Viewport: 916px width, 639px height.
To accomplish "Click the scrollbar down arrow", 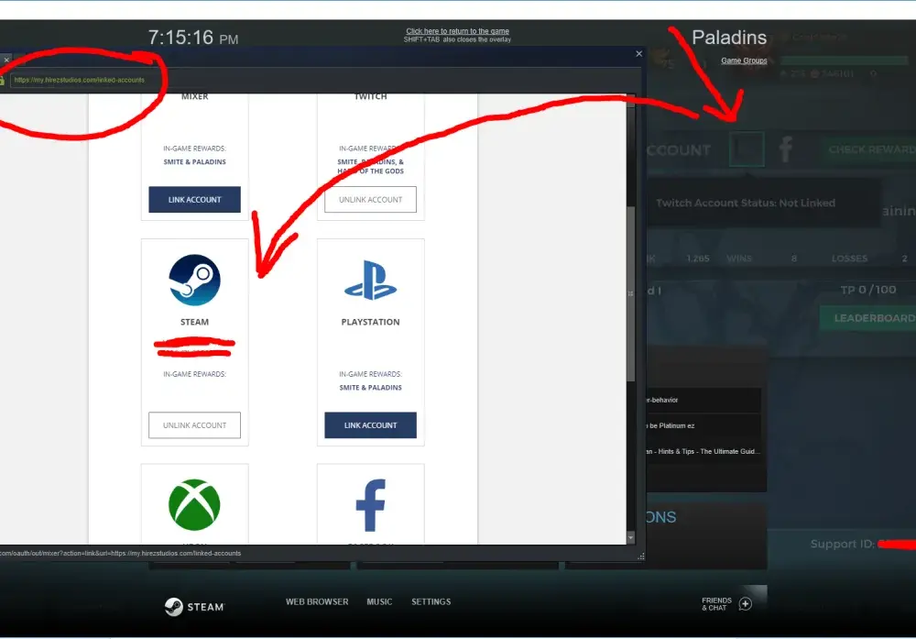I will point(631,537).
